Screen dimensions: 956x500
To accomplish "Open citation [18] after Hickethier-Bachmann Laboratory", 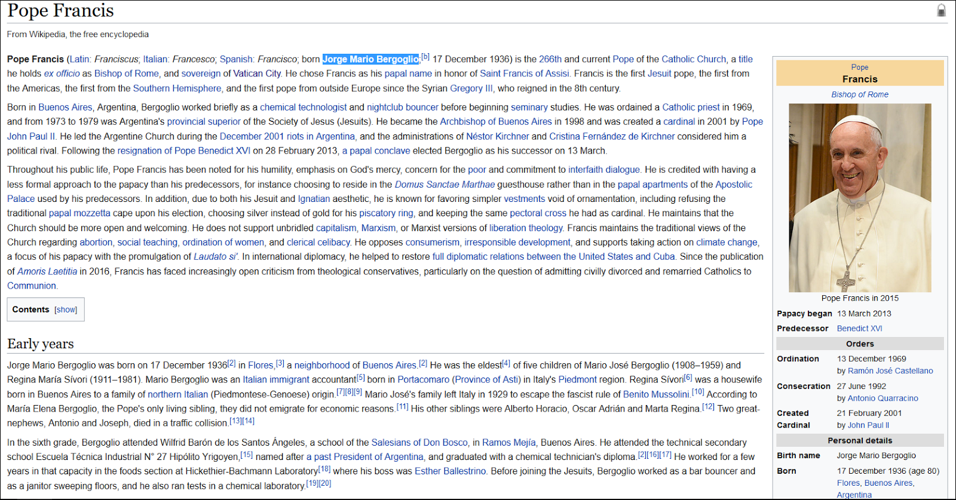I will tap(324, 469).
